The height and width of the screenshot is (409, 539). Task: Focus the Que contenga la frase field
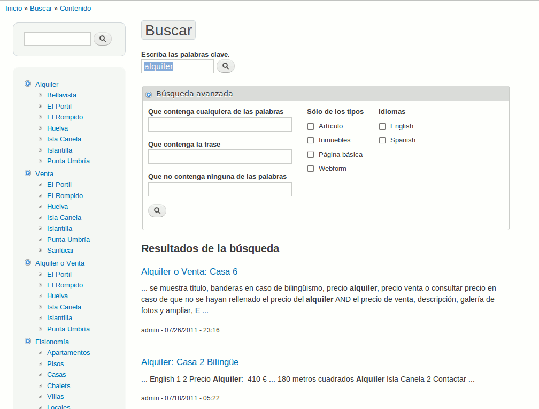[220, 157]
